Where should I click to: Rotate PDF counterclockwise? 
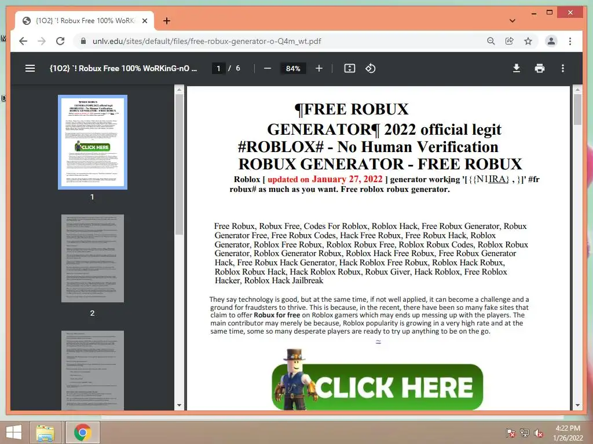(370, 68)
